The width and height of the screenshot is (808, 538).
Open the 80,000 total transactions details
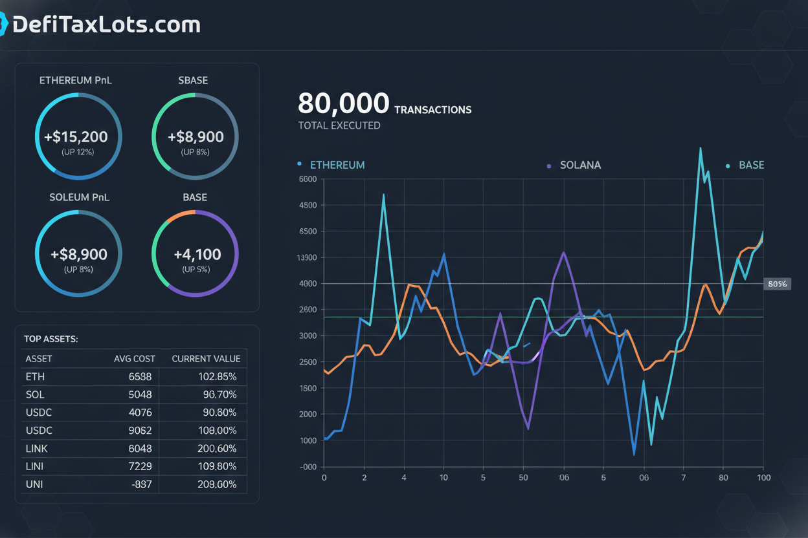[343, 103]
